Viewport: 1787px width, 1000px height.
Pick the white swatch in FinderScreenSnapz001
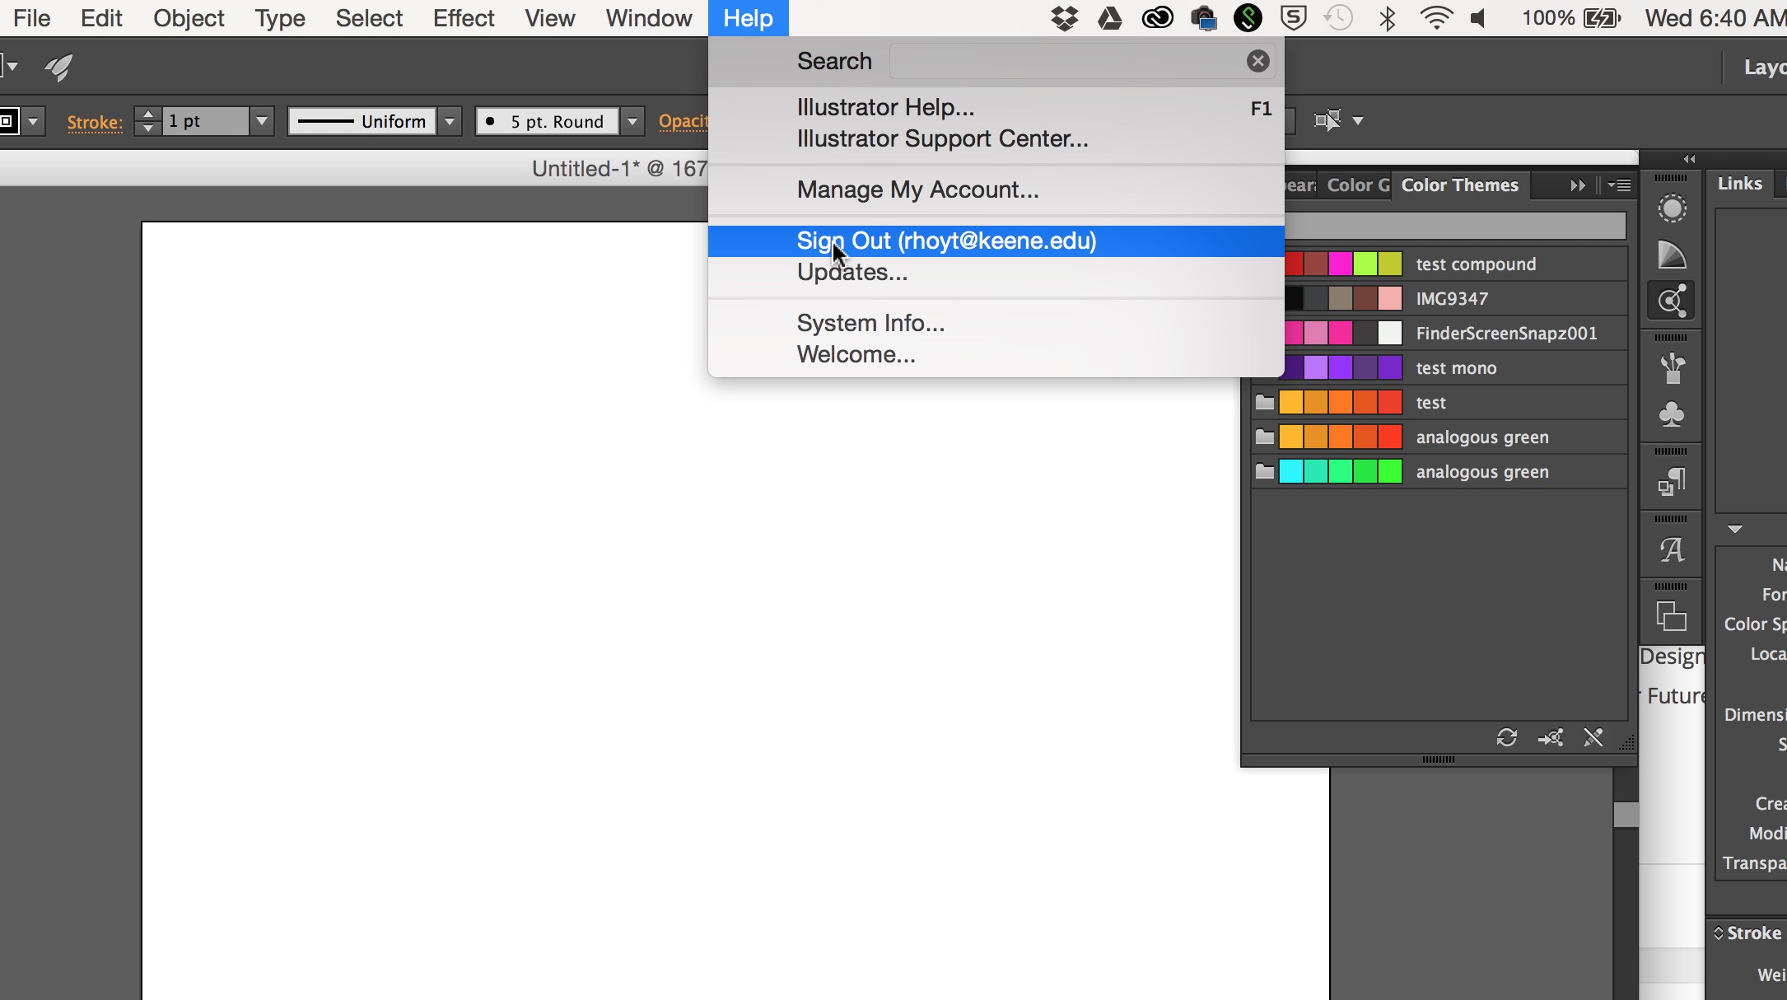(x=1389, y=333)
